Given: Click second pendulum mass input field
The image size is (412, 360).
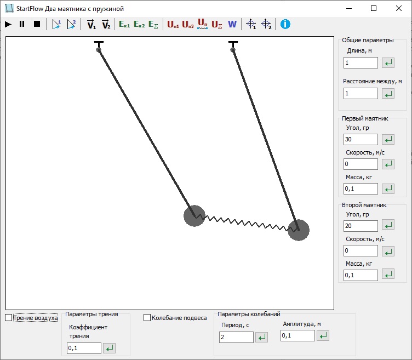Looking at the screenshot, I should tap(360, 275).
